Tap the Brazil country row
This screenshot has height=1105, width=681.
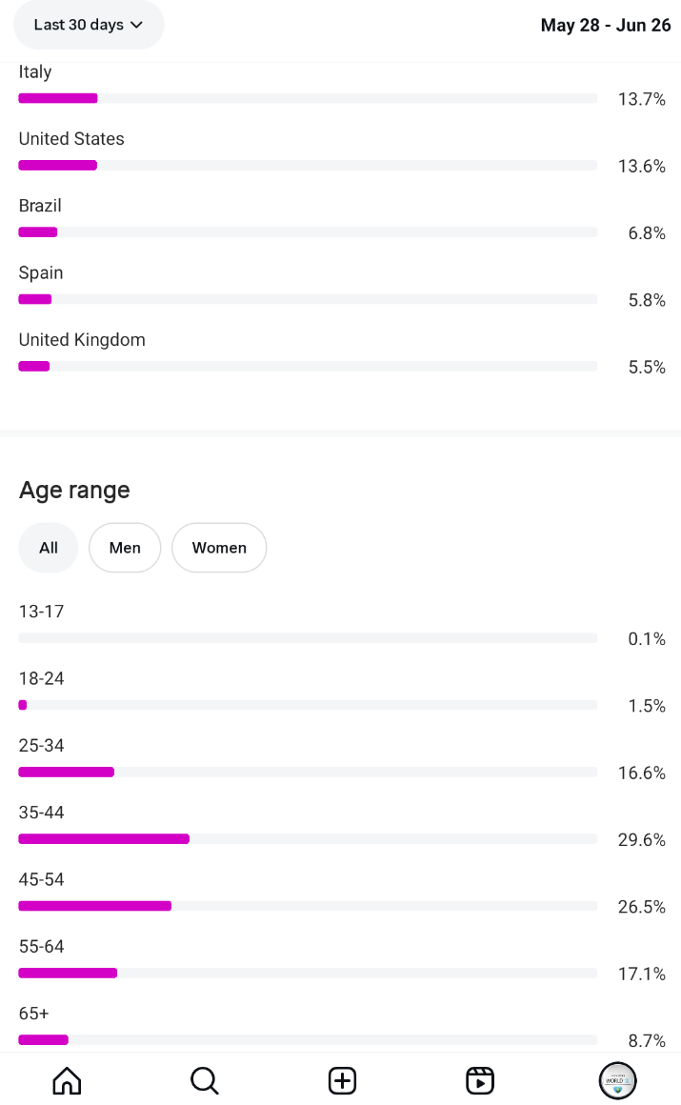tap(342, 220)
